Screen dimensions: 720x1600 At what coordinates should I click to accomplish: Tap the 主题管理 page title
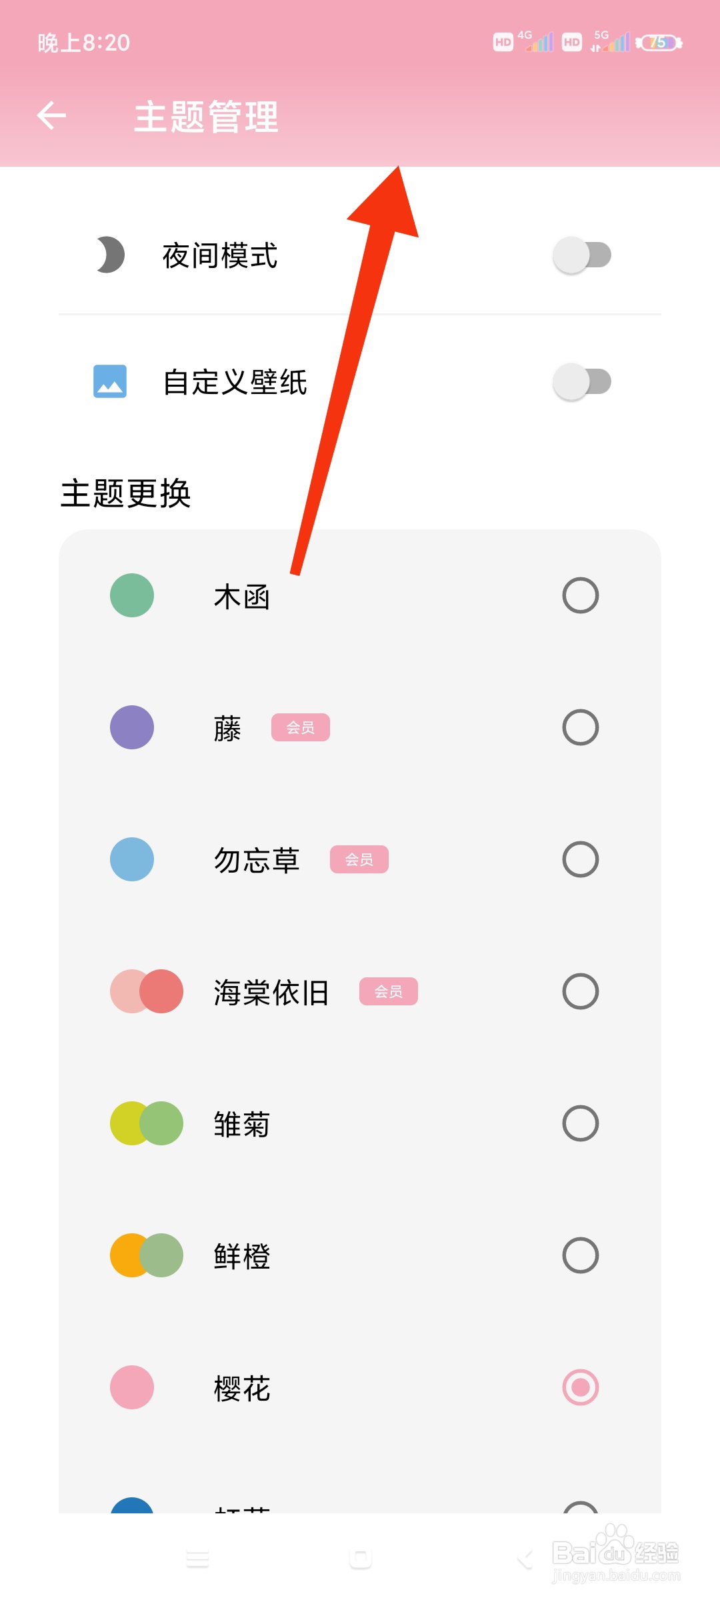206,117
